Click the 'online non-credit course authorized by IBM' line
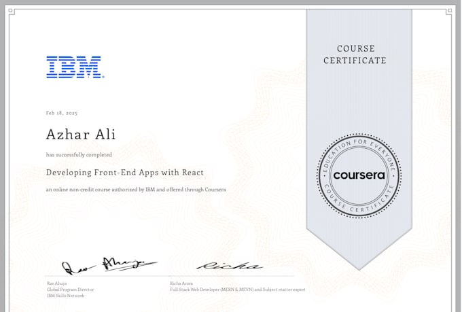Viewport: 462px width, 312px height. tap(136, 190)
